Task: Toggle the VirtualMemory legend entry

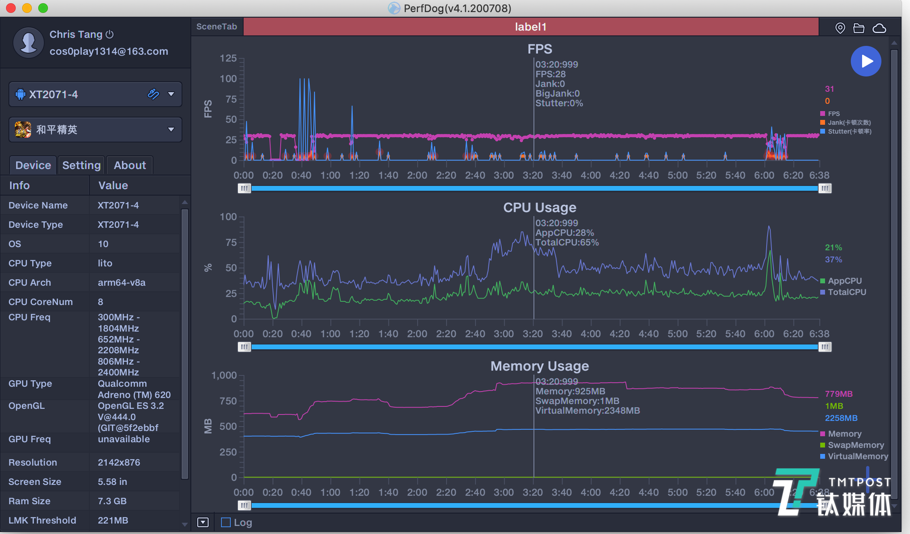Action: click(854, 456)
